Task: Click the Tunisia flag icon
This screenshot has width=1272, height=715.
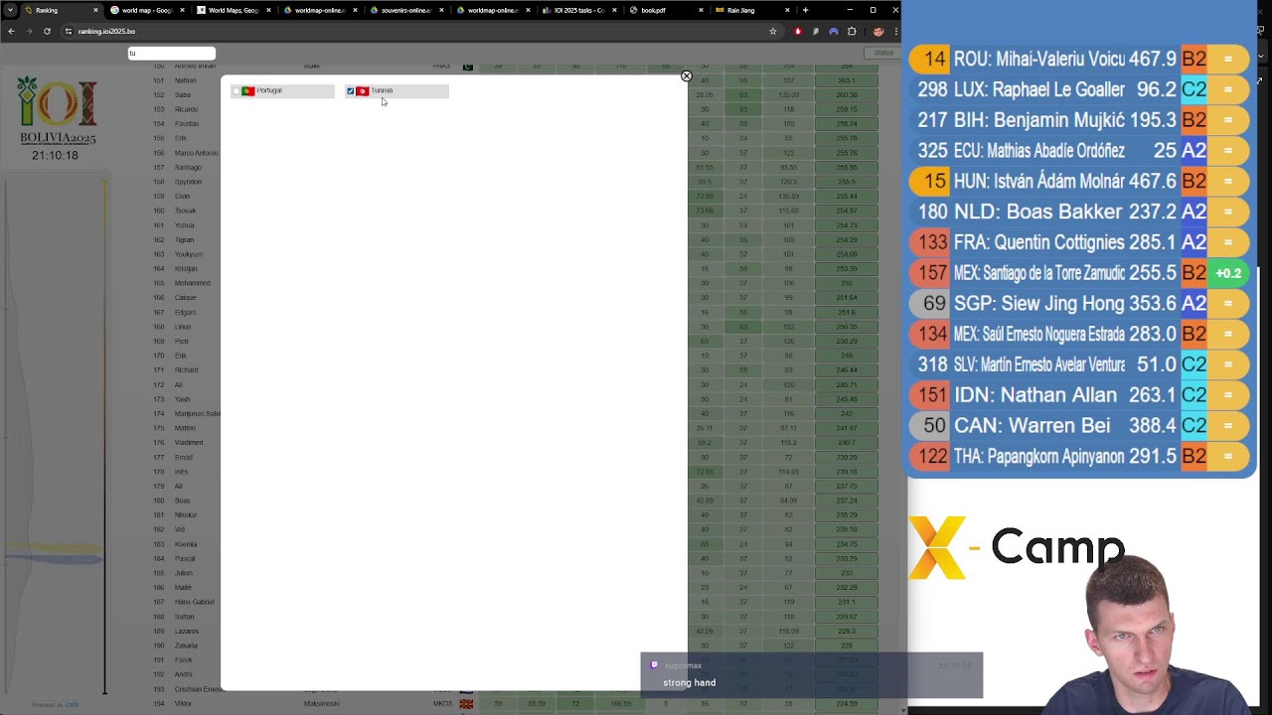Action: click(x=362, y=91)
